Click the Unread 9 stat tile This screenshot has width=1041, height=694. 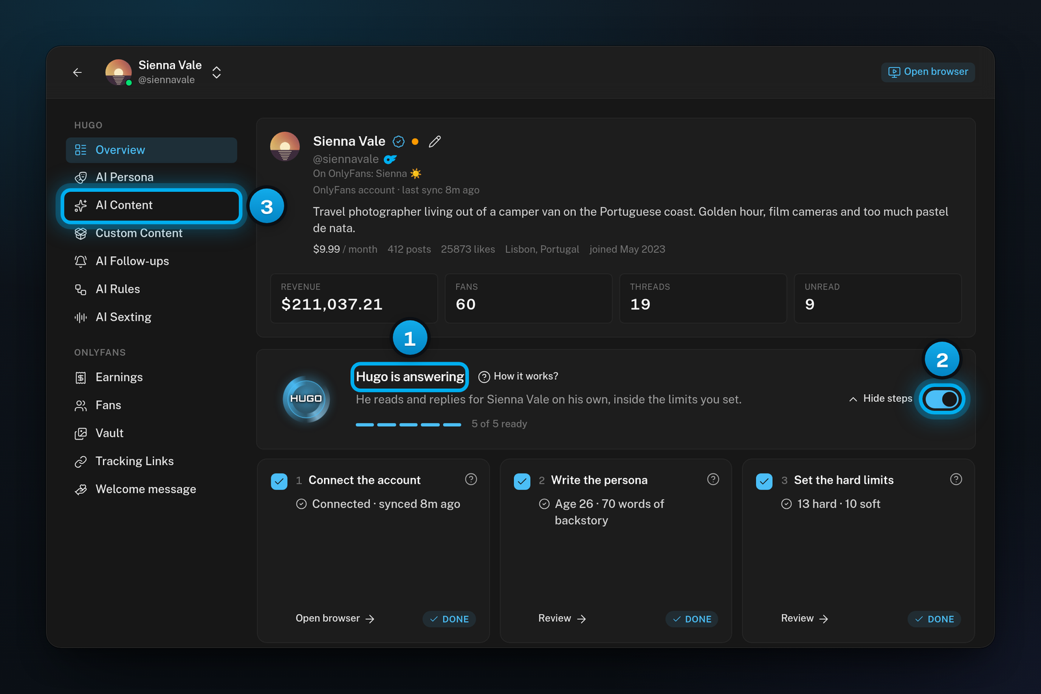pyautogui.click(x=878, y=298)
